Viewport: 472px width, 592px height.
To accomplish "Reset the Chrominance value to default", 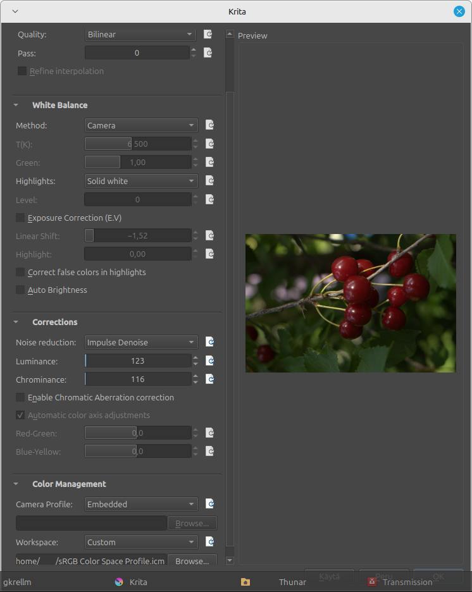I will tap(210, 379).
